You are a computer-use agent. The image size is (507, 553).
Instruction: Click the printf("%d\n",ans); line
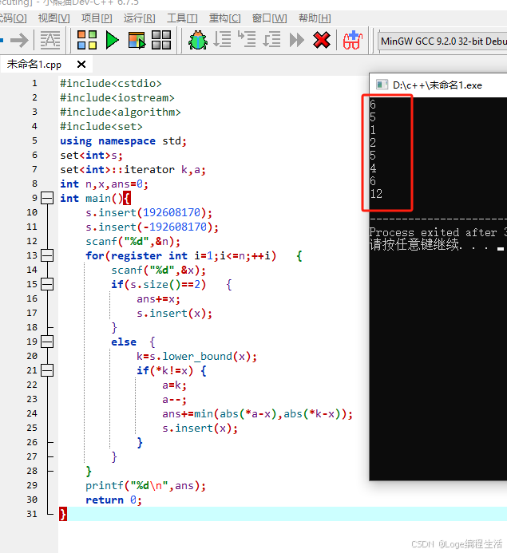[x=145, y=486]
